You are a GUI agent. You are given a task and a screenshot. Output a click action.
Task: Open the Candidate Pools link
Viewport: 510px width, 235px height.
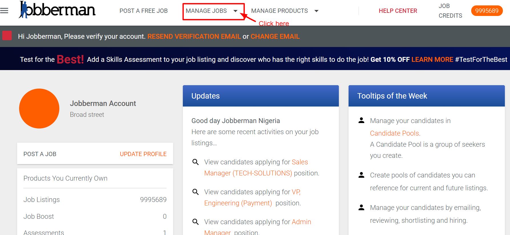(394, 133)
